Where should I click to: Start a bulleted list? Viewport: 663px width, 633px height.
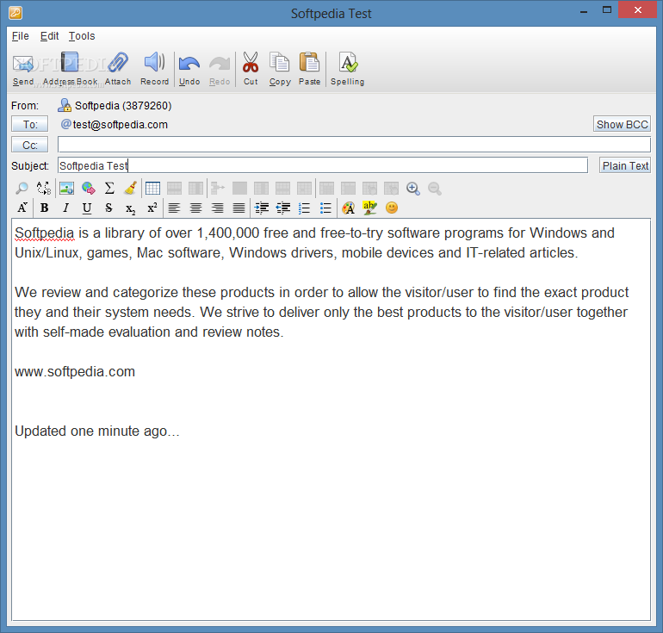(x=325, y=208)
